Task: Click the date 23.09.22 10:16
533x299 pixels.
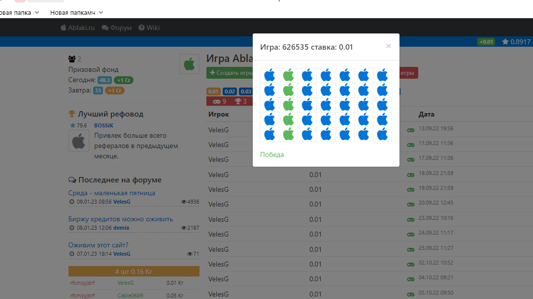Action: point(436,218)
